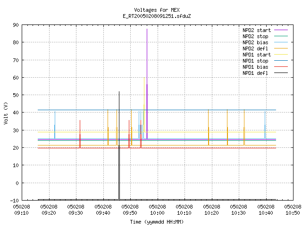Click the x-axis time label 10:50
Viewport: 302px width, 226px height.
tap(293, 213)
